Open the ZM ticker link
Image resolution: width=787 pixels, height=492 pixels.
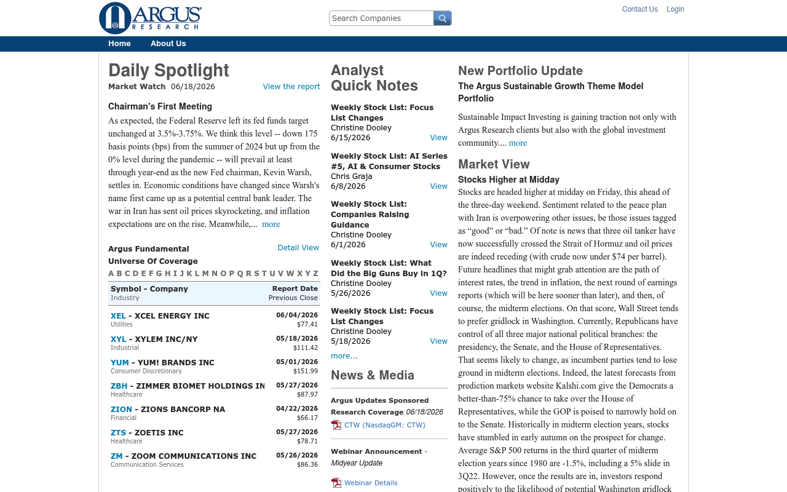pyautogui.click(x=117, y=456)
